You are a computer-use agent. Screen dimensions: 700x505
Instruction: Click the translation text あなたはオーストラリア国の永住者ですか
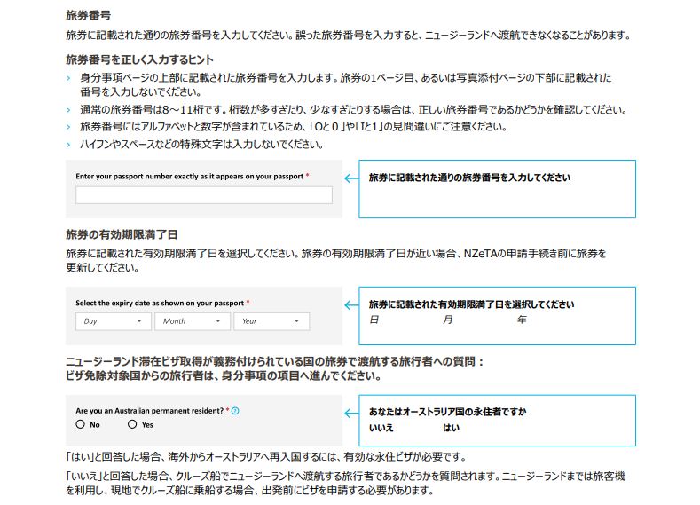447,412
